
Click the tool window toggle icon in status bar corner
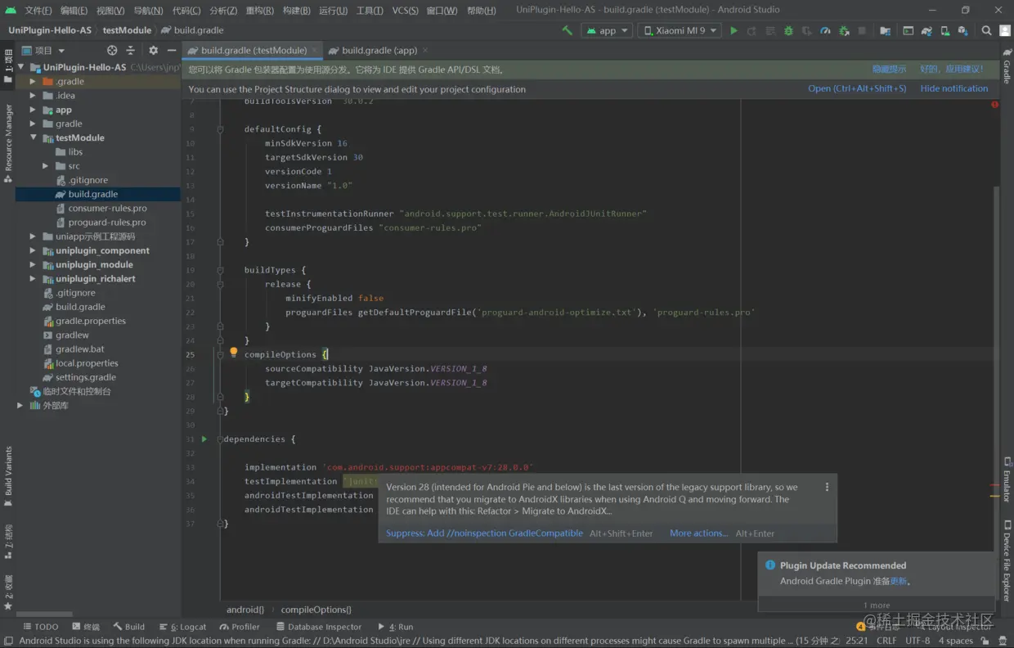point(8,641)
